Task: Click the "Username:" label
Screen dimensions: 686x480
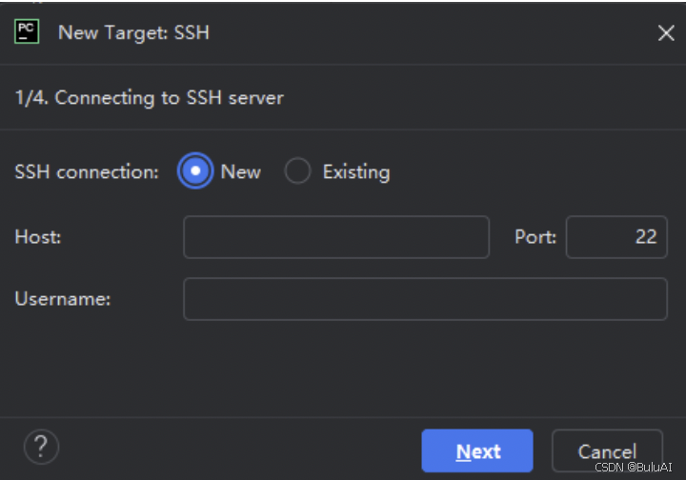Action: [x=63, y=299]
